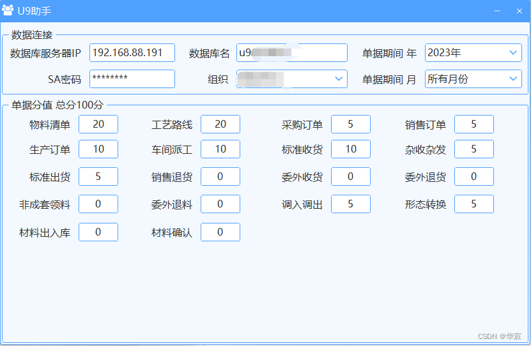Screen dimensions: 531x346
Task: Open the 单据期间 年 dropdown showing 2023年
Action: [473, 53]
